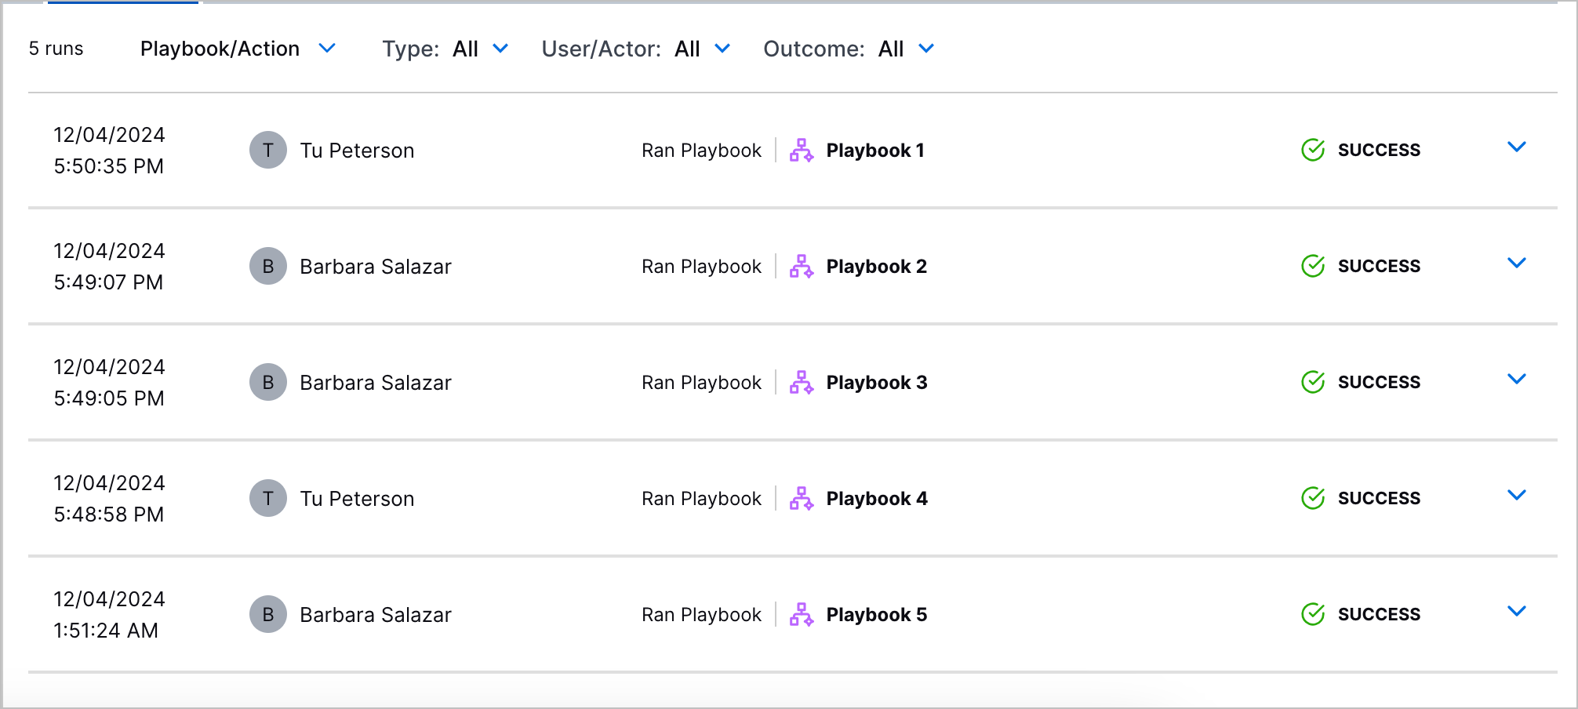Click the green success checkmark for Playbook 3
The height and width of the screenshot is (709, 1578).
[1313, 382]
